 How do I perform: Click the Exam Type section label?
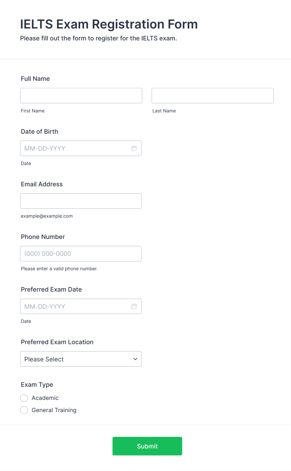tap(37, 385)
